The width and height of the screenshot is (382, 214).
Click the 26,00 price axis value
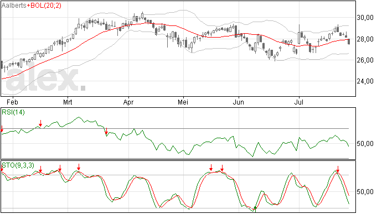click(365, 60)
